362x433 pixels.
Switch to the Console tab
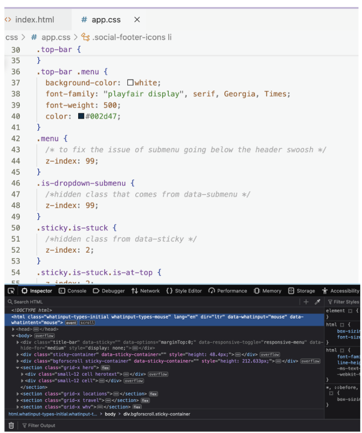pos(73,291)
